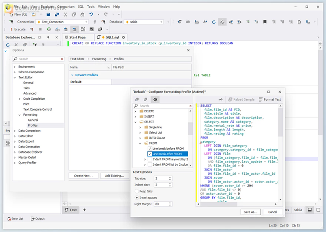Click the new connection plug icon

[11, 22]
